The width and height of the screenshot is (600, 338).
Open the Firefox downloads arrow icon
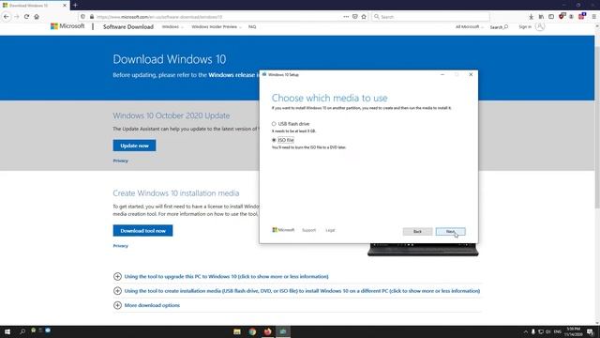pyautogui.click(x=532, y=17)
